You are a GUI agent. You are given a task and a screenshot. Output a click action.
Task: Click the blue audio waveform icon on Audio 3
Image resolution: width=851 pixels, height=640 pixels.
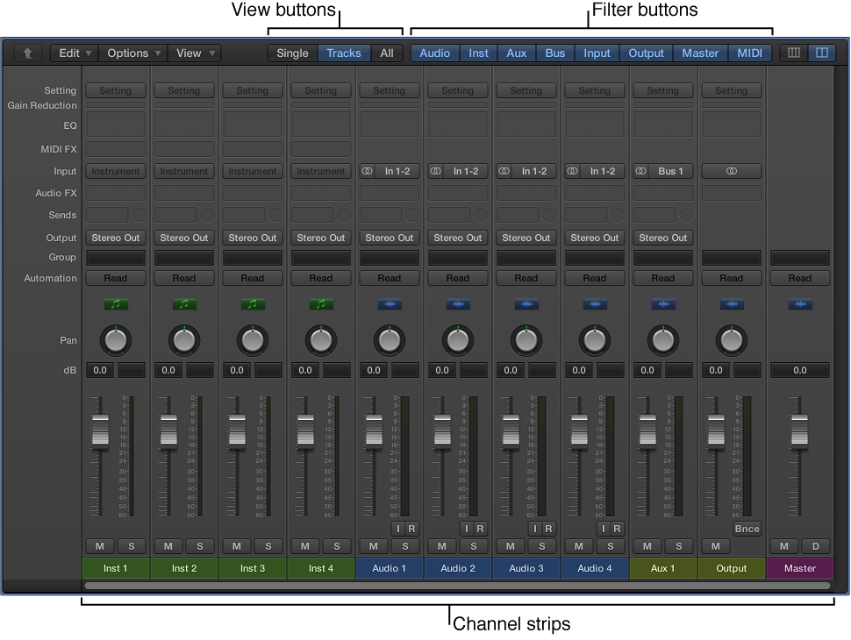click(x=526, y=304)
